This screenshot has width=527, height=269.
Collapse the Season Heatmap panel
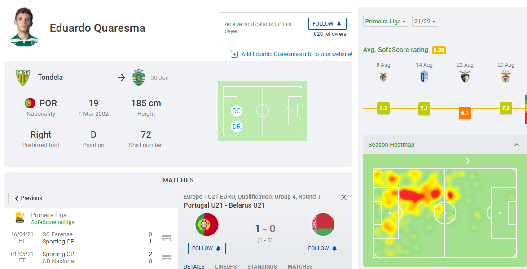click(x=517, y=145)
